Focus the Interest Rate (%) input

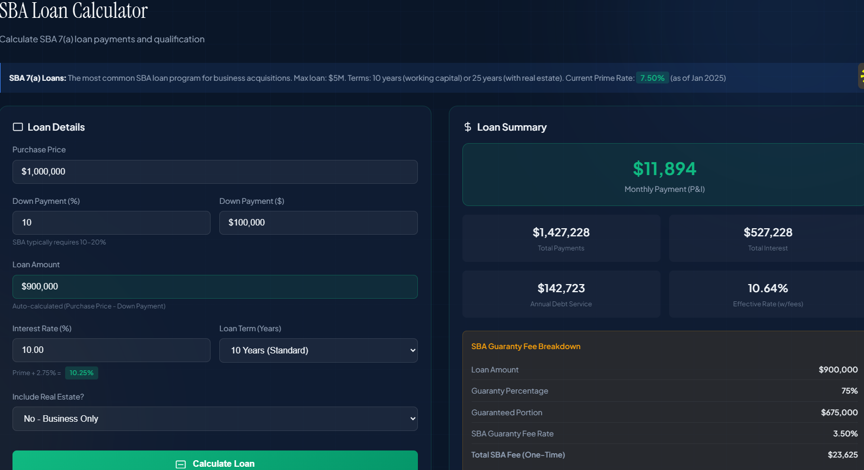pos(111,350)
